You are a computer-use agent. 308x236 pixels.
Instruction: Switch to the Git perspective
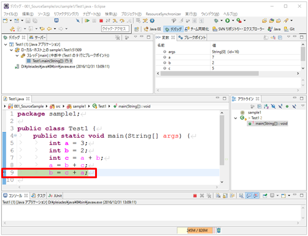tap(289, 29)
